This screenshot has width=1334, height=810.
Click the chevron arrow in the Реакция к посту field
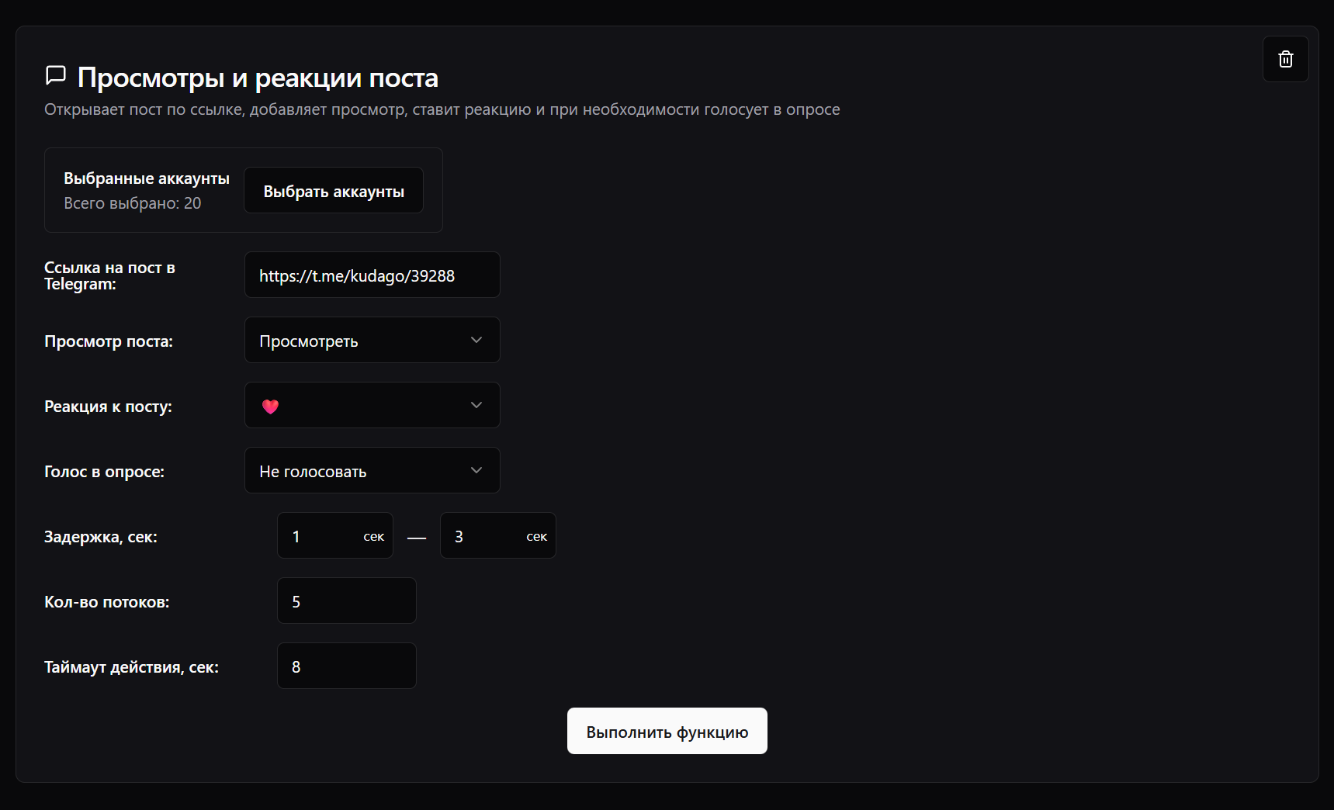point(476,405)
